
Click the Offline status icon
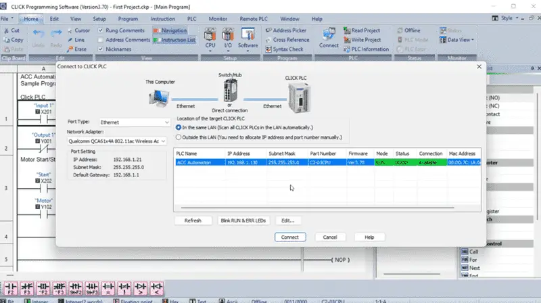[x=400, y=30]
